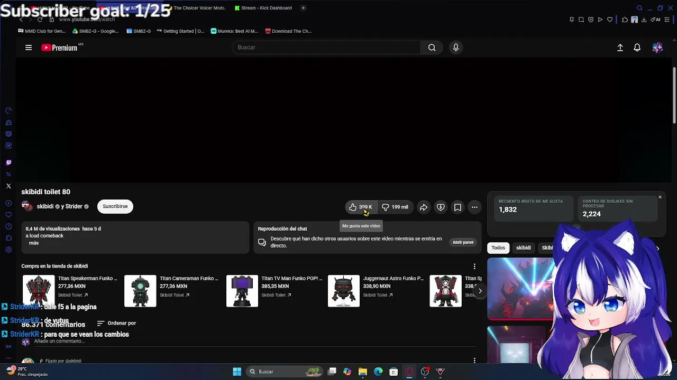
Task: Open the video's three-dot more actions
Action: (x=474, y=207)
